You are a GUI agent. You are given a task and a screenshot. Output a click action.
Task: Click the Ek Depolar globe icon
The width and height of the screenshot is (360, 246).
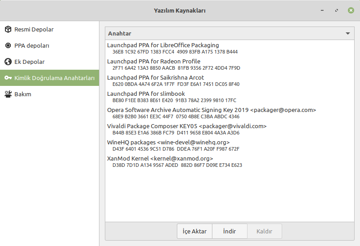(x=8, y=62)
